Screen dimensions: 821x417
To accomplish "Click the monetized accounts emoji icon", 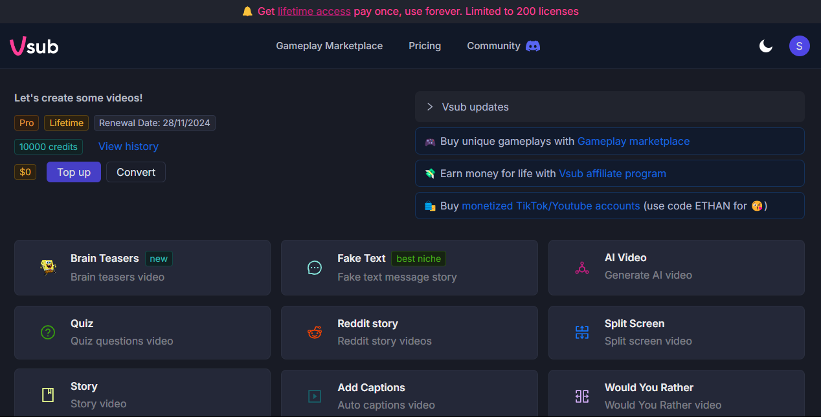I will pyautogui.click(x=430, y=206).
